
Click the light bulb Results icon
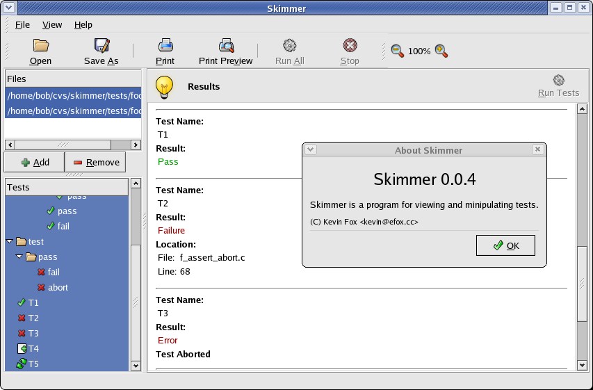click(x=164, y=87)
